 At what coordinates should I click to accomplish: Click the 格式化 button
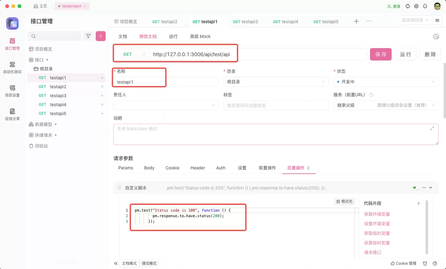point(345,201)
